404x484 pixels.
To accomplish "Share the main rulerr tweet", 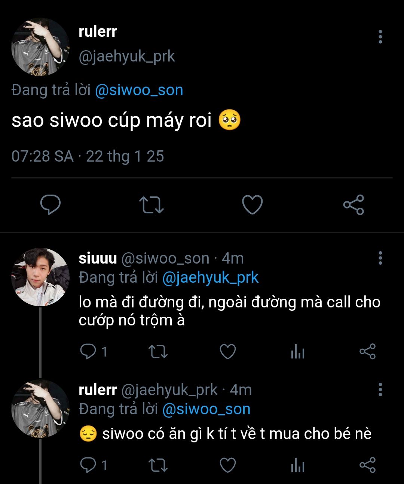I will tap(353, 205).
